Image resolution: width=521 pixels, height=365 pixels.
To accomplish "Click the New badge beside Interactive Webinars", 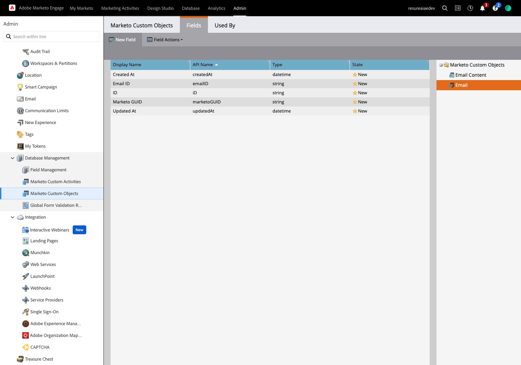I will (79, 230).
